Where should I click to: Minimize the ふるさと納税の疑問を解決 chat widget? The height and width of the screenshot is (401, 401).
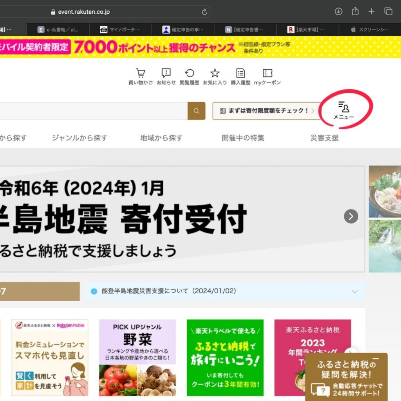[x=376, y=359]
